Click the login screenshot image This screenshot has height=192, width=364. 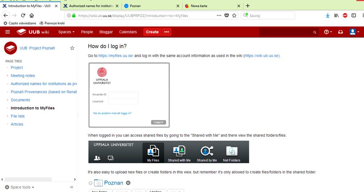coord(129,95)
